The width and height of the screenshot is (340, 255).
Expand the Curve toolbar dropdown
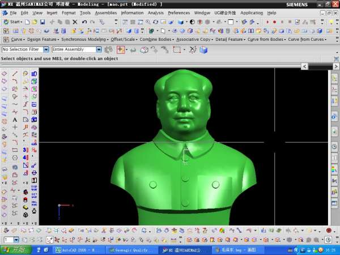(x=18, y=40)
